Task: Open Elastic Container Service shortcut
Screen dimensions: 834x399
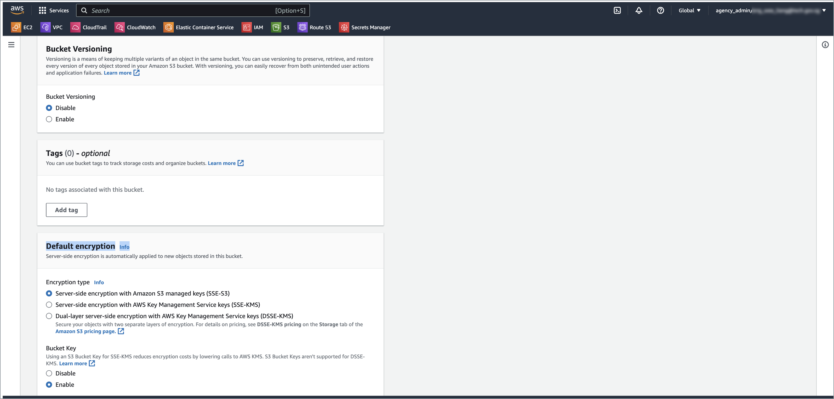Action: pyautogui.click(x=199, y=27)
